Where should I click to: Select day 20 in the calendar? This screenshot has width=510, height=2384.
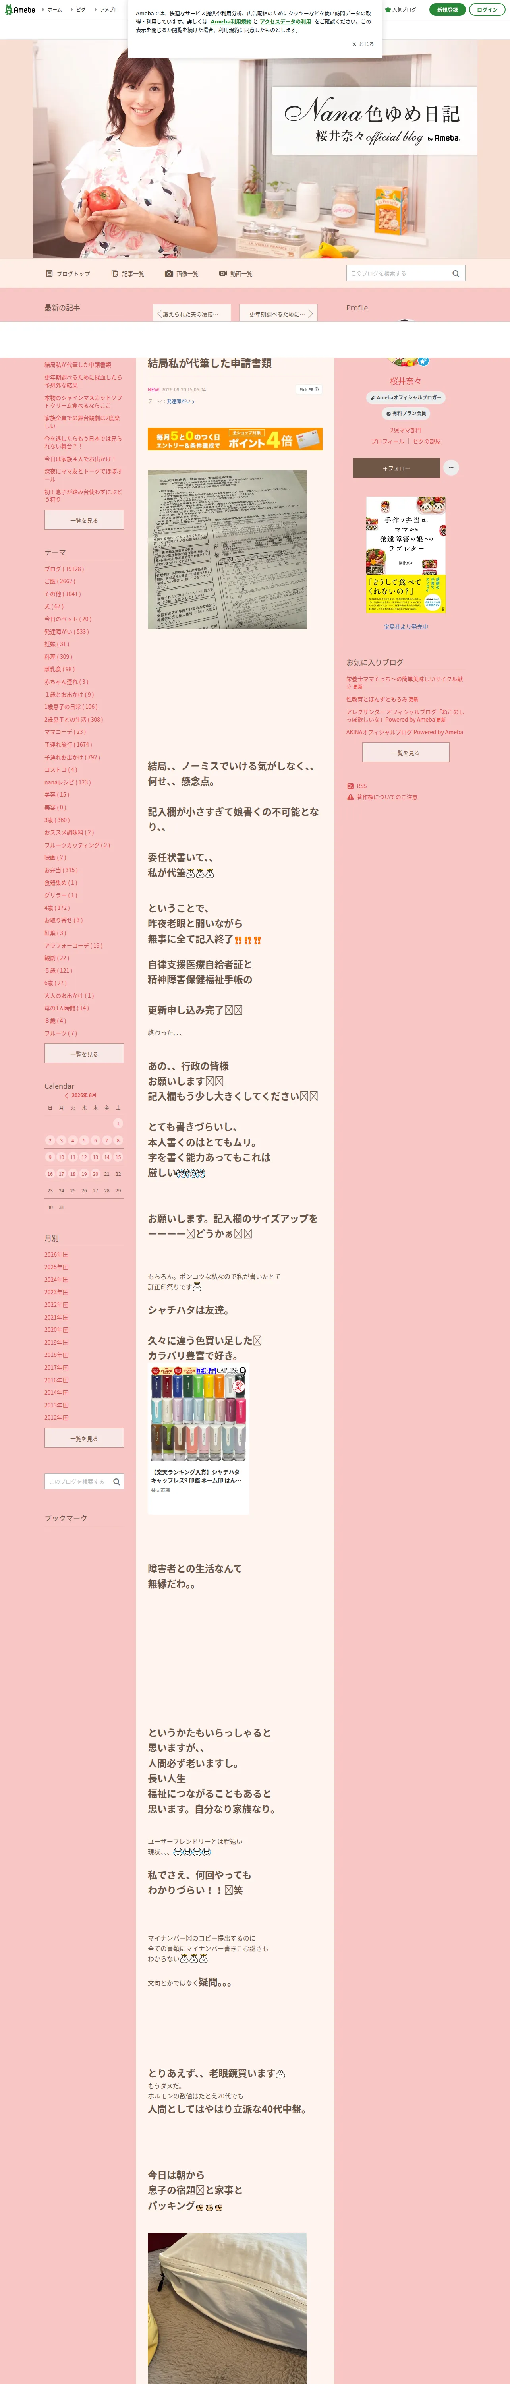click(x=95, y=1173)
